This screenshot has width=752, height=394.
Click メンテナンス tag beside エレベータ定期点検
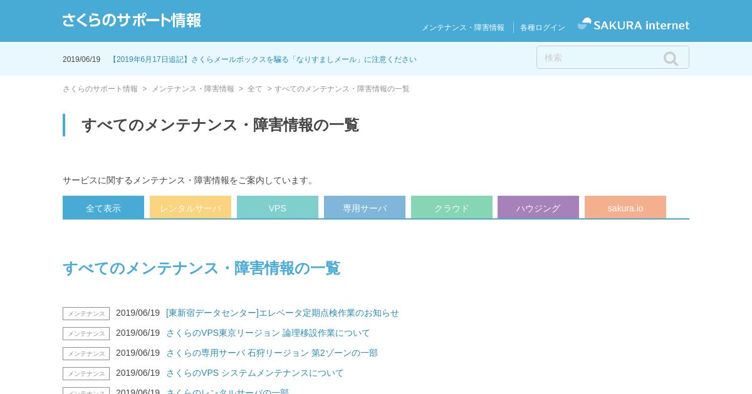(86, 313)
